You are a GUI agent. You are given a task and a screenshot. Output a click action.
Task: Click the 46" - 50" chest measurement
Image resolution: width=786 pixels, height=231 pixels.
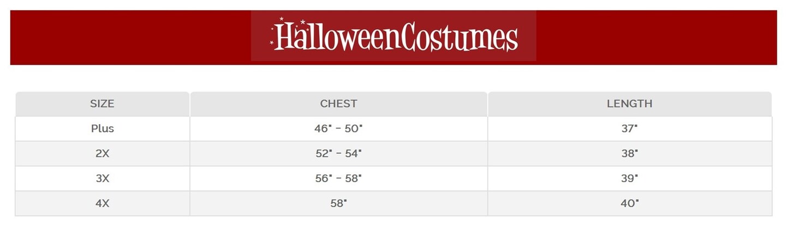pos(338,129)
